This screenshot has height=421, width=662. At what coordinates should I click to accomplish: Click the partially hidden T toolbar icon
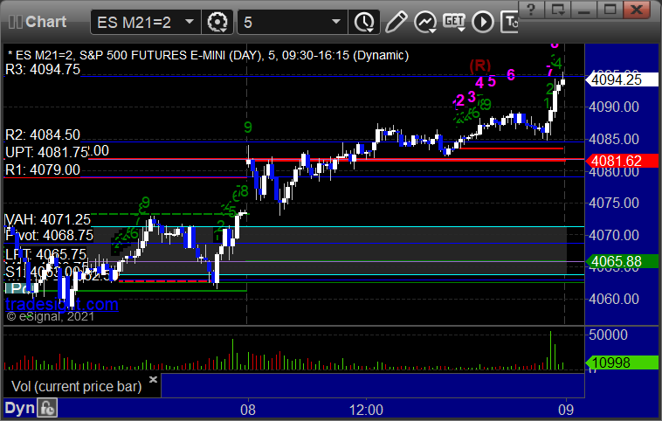509,22
